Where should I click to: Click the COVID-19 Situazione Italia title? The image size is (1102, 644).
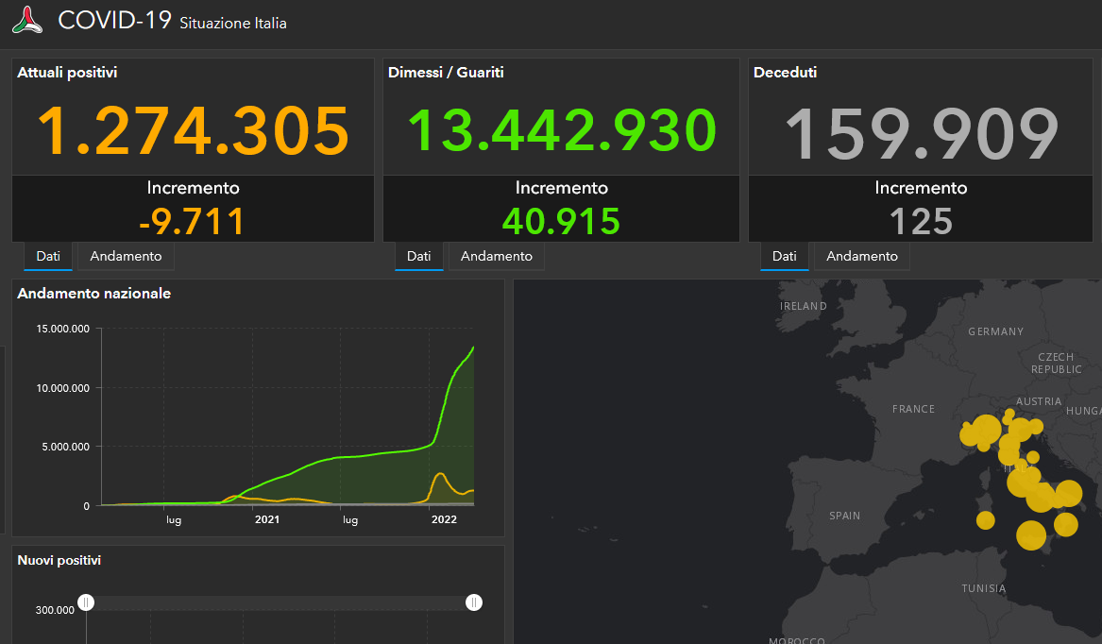coord(172,21)
